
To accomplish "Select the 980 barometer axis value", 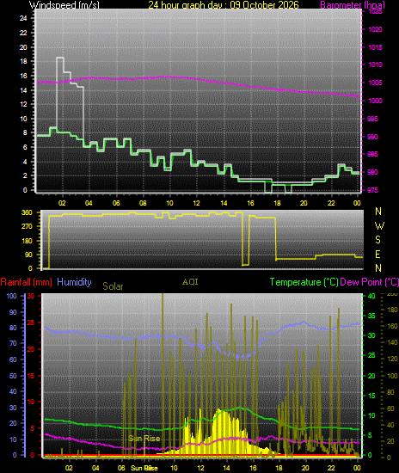I will [372, 172].
